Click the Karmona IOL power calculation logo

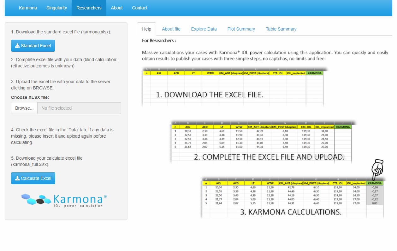(x=64, y=200)
